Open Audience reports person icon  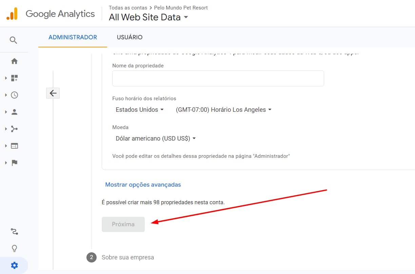[x=14, y=112]
